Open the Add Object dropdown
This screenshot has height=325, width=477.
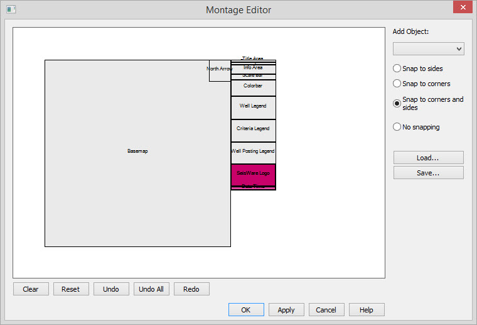(x=428, y=49)
